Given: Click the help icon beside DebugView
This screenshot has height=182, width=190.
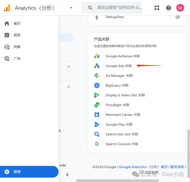Looking at the screenshot, I should 178,17.
